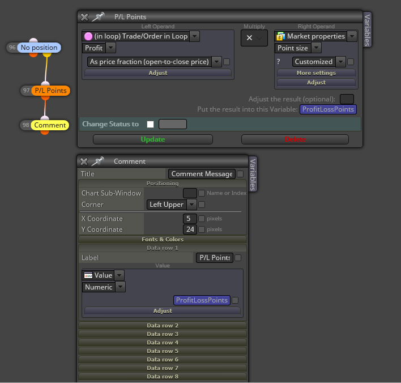Open the Numeric dropdown
Viewport: 401px width, 383px height.
click(x=121, y=287)
